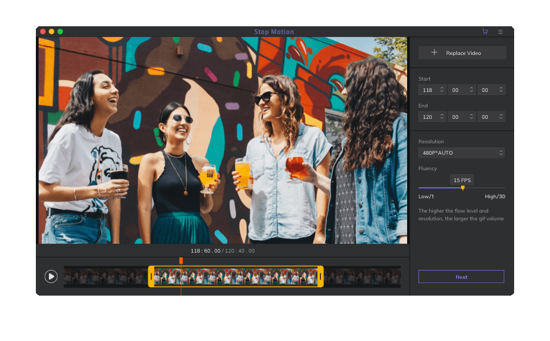The image size is (550, 341).
Task: Open the Resolution 480P*AUTO dropdown
Action: point(461,153)
